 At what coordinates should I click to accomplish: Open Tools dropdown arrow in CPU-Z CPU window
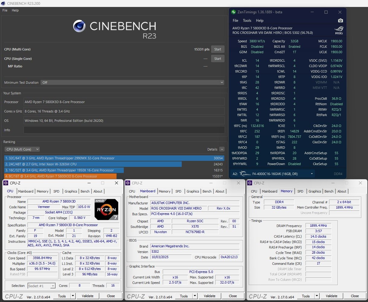coord(73,296)
